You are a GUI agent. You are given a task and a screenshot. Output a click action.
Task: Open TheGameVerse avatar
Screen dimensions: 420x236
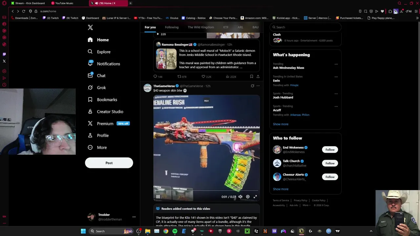147,88
